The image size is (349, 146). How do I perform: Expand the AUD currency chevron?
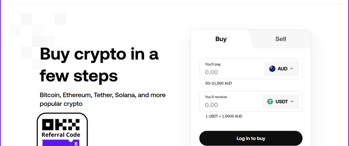[292, 69]
